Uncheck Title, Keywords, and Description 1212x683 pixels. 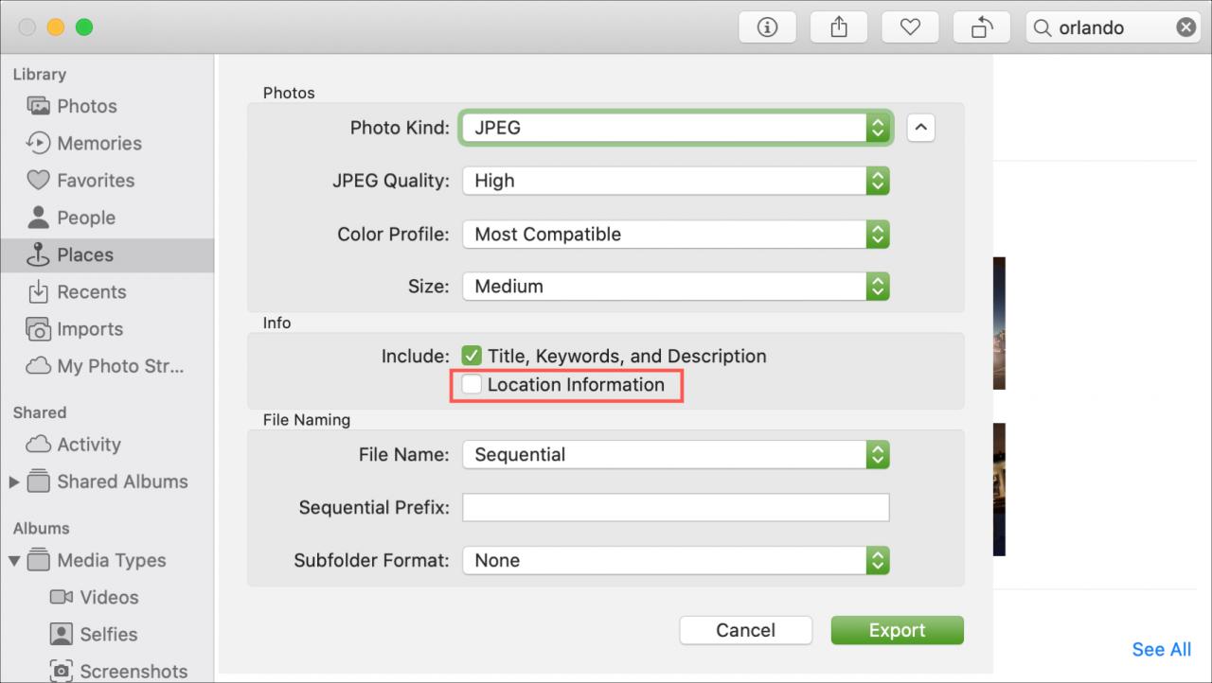pos(472,356)
